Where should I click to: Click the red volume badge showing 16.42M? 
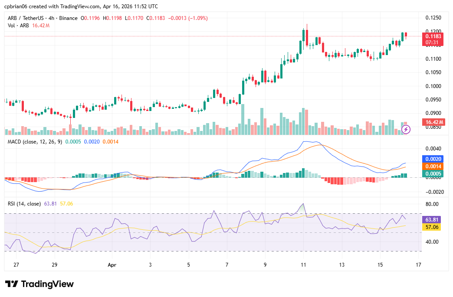click(x=433, y=122)
